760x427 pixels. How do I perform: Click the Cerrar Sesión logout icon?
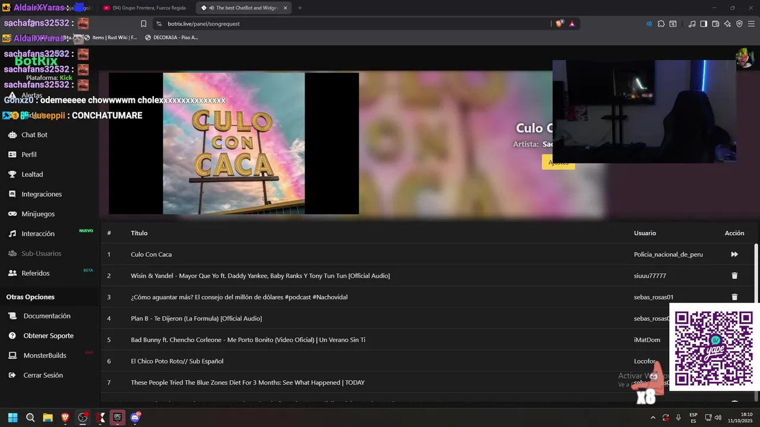point(12,375)
